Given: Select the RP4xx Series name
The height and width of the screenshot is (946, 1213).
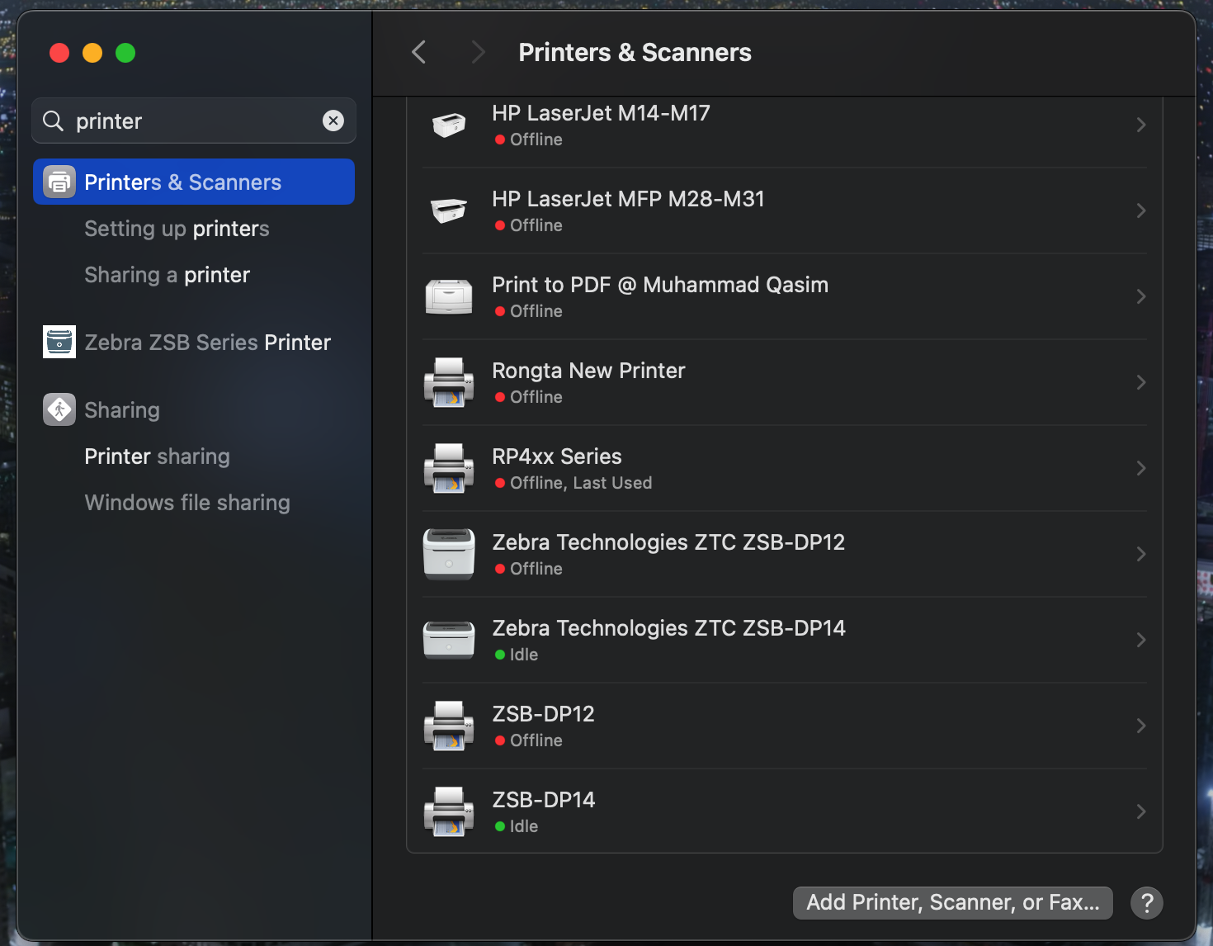Looking at the screenshot, I should tap(557, 456).
